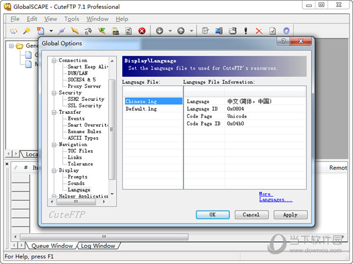Click the New Folder toolbar icon
This screenshot has width=353, height=264.
pyautogui.click(x=232, y=31)
